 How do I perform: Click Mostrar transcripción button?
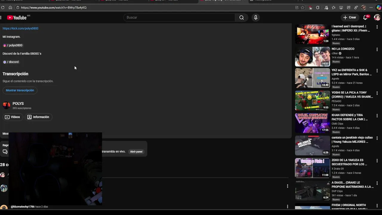coord(20,90)
